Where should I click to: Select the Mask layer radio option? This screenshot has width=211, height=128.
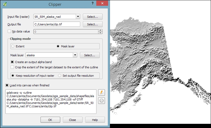pos(58,46)
